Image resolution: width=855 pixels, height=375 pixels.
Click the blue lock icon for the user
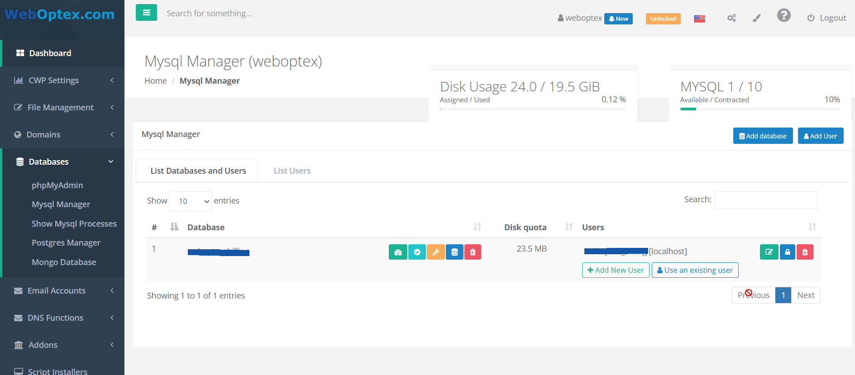point(787,252)
